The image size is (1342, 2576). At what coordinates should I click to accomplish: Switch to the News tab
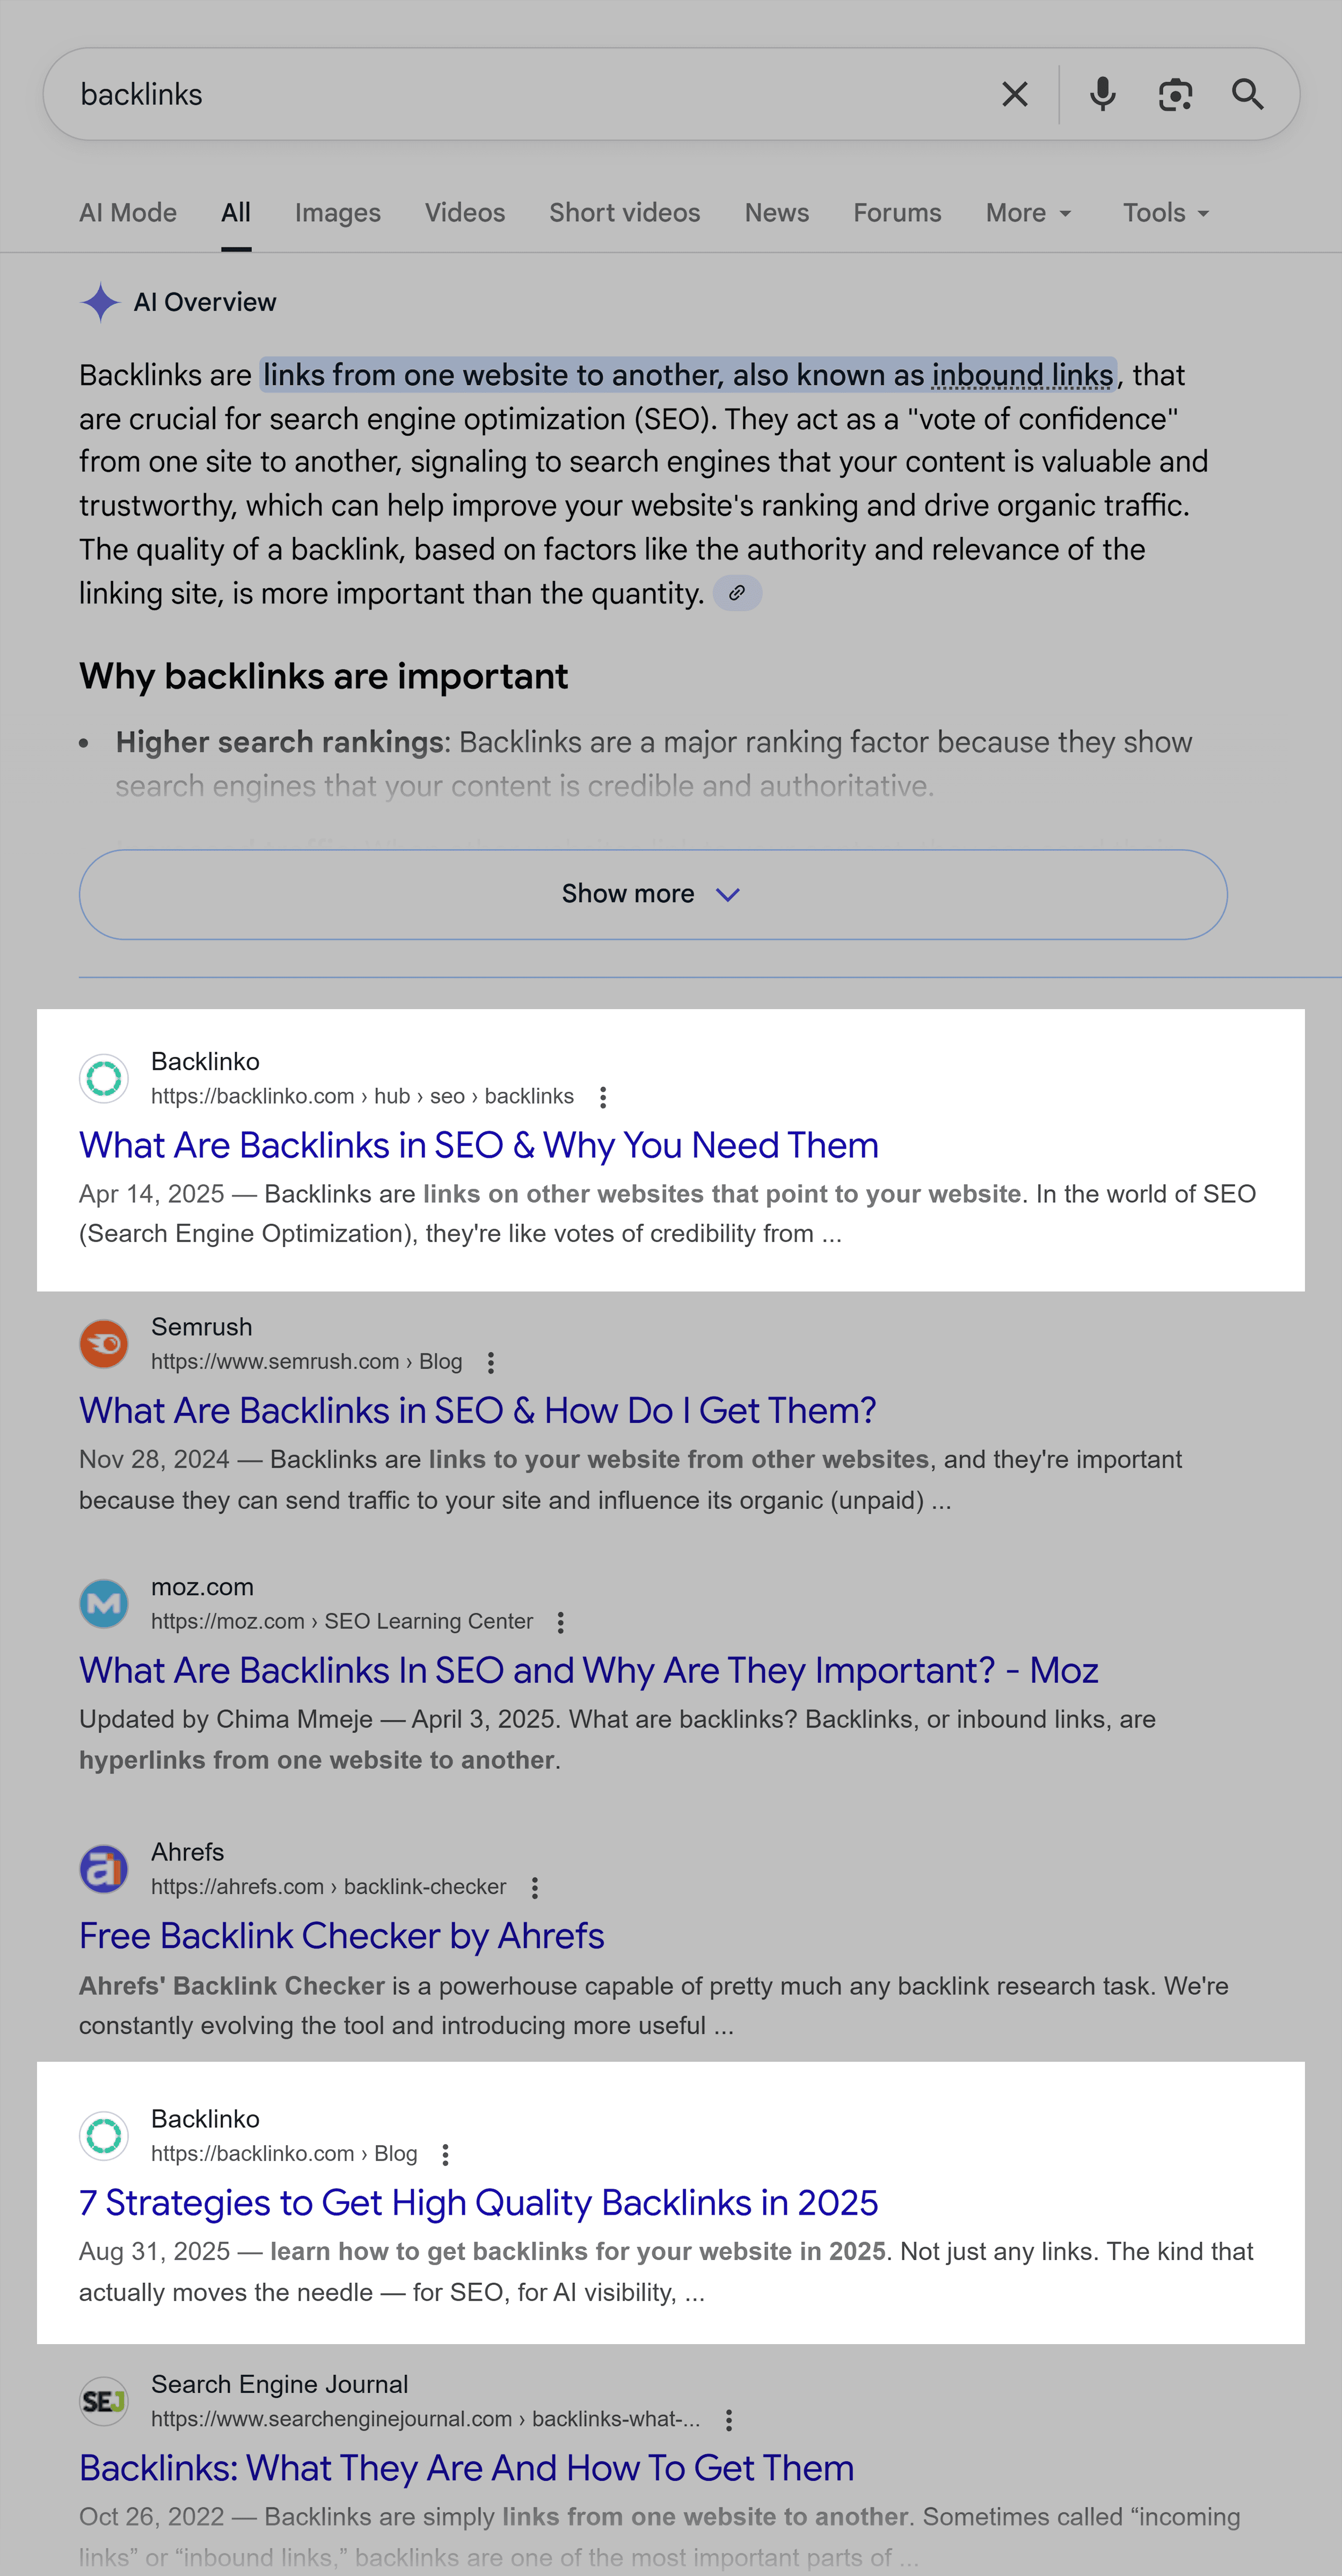click(x=776, y=212)
